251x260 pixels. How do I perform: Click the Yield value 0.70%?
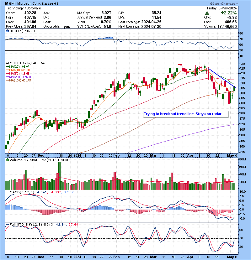106,22
